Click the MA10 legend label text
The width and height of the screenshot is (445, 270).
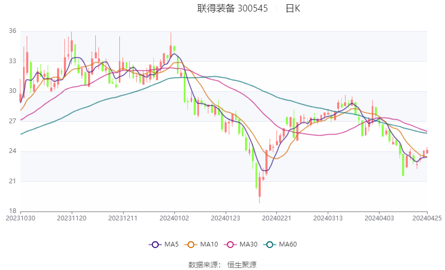tap(209, 244)
